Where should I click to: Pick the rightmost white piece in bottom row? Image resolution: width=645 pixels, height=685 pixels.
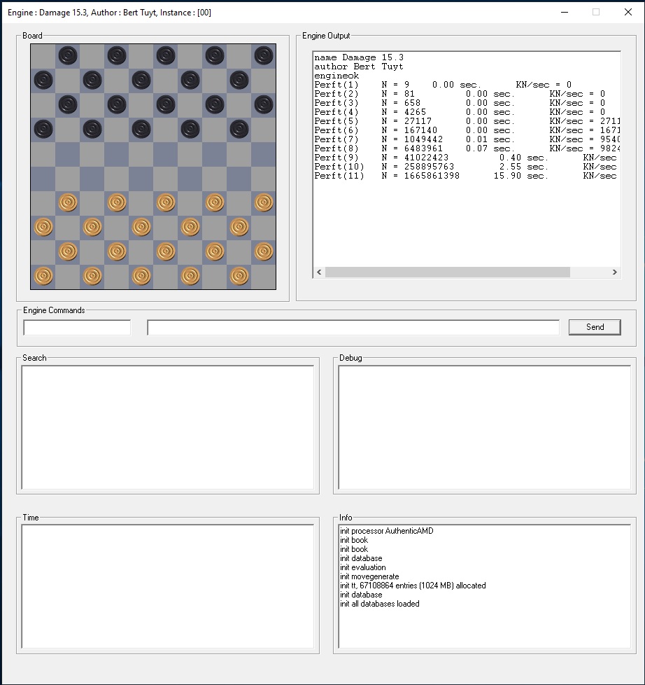pyautogui.click(x=239, y=276)
